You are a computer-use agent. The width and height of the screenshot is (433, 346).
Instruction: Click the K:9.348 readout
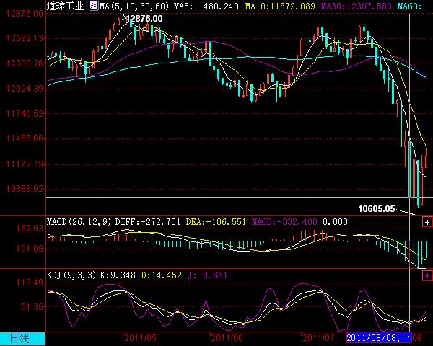[x=118, y=275]
